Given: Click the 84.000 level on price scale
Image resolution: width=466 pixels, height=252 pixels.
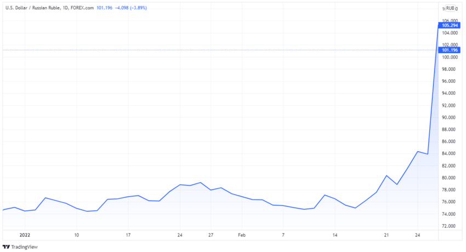Looking at the screenshot, I should pyautogui.click(x=449, y=153).
